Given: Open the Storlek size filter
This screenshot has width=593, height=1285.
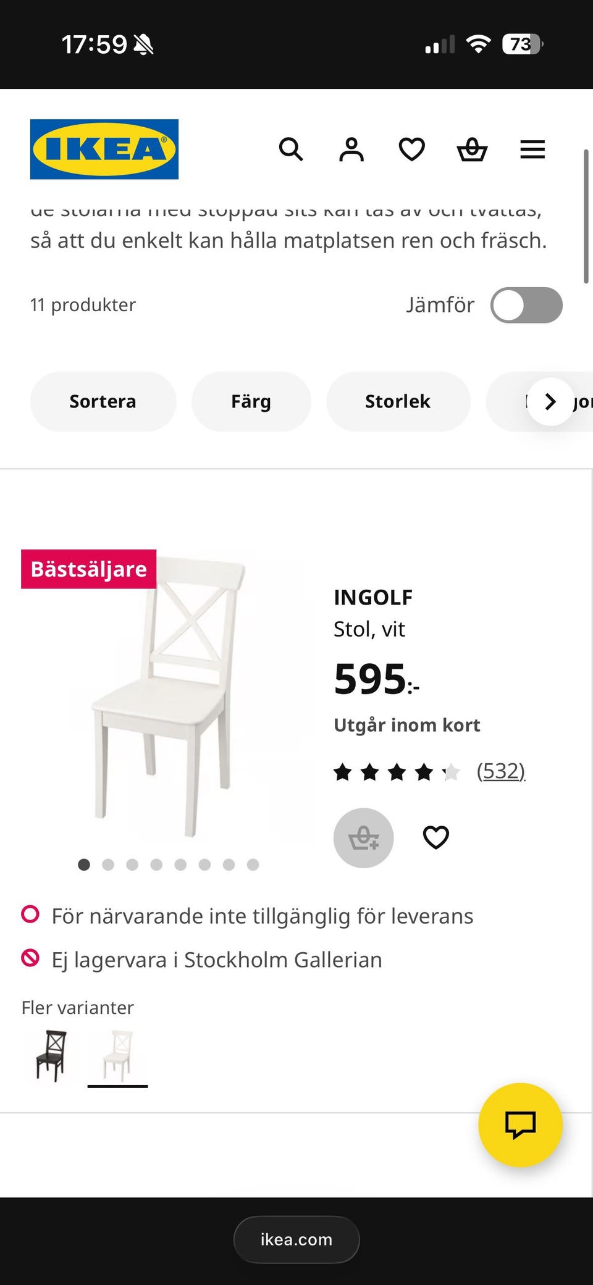Looking at the screenshot, I should (x=398, y=401).
